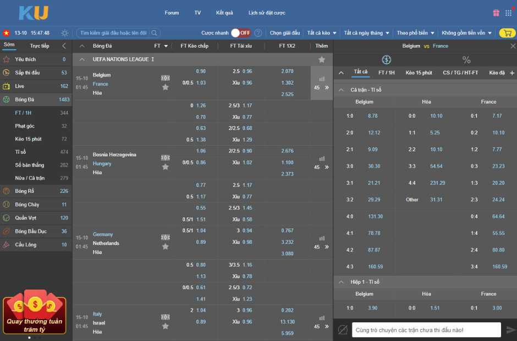Close the Belgium vs France panel
Image resolution: width=517 pixels, height=341 pixels.
[x=513, y=46]
